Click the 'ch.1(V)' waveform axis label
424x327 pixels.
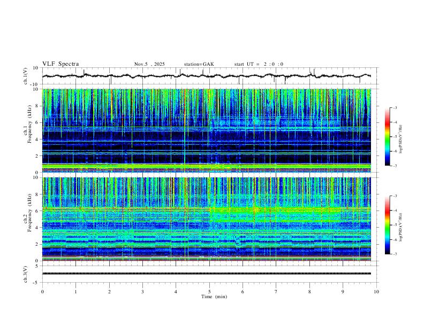[26, 76]
